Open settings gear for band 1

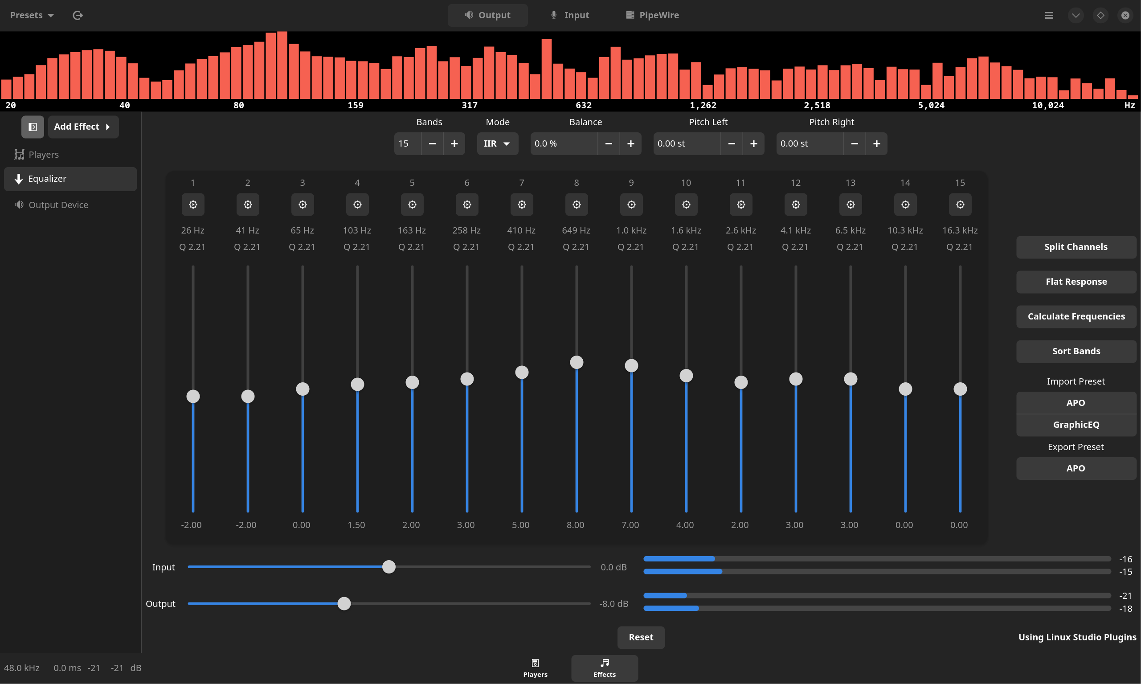coord(192,205)
